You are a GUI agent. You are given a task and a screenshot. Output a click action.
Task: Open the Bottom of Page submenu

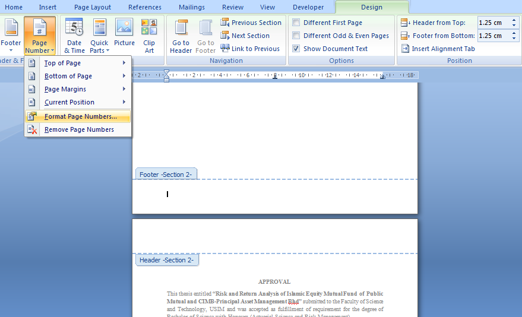click(x=78, y=76)
